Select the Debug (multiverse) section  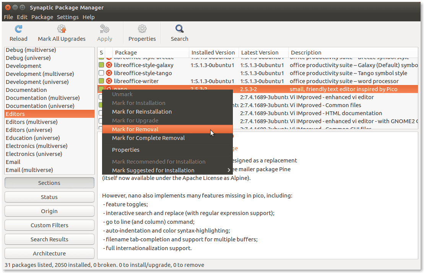click(x=49, y=50)
